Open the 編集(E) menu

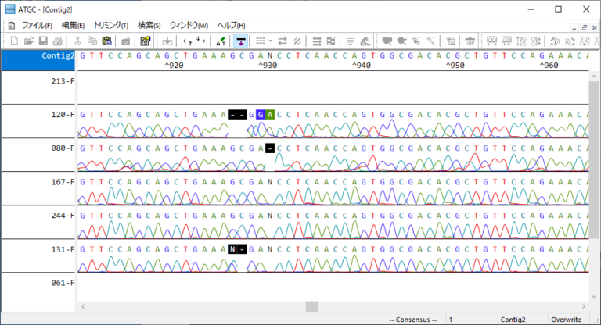coord(73,25)
